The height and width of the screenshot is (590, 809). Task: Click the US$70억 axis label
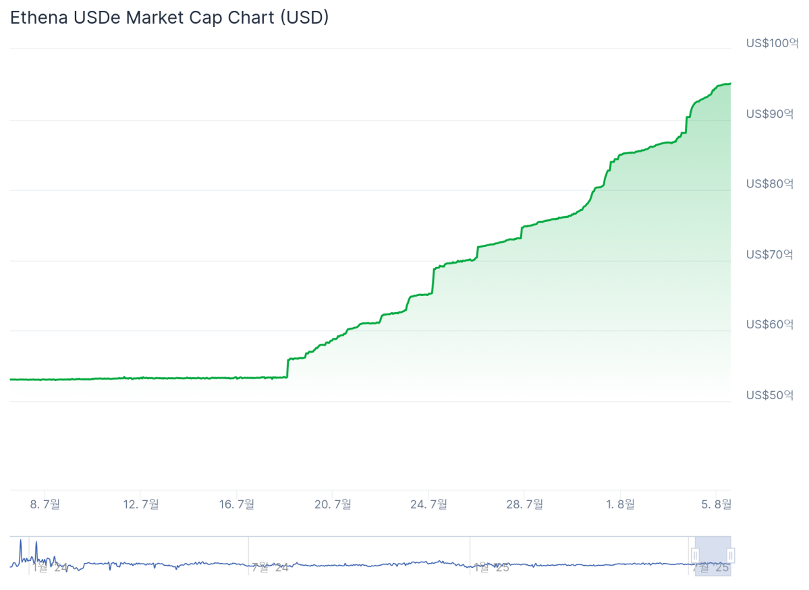click(x=769, y=254)
